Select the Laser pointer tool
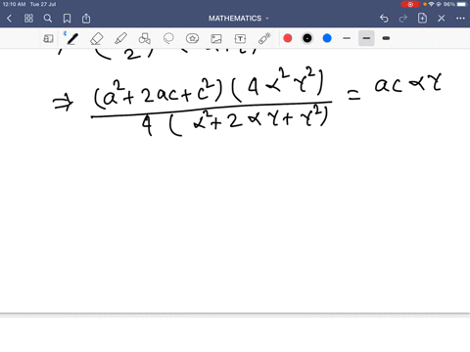 coord(264,39)
